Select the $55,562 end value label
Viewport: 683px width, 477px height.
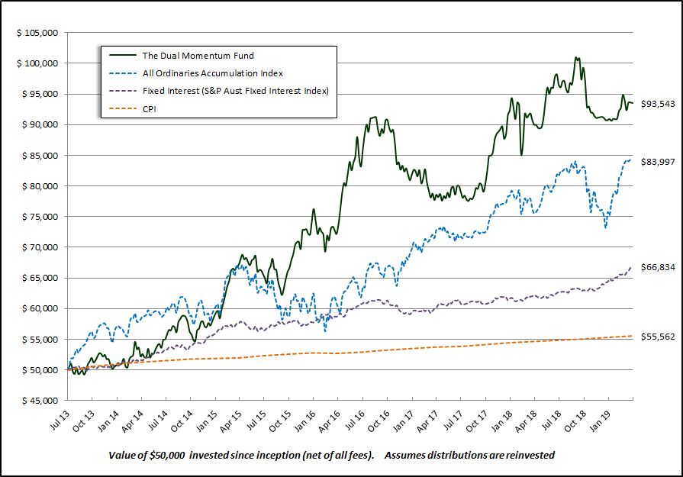(x=656, y=336)
